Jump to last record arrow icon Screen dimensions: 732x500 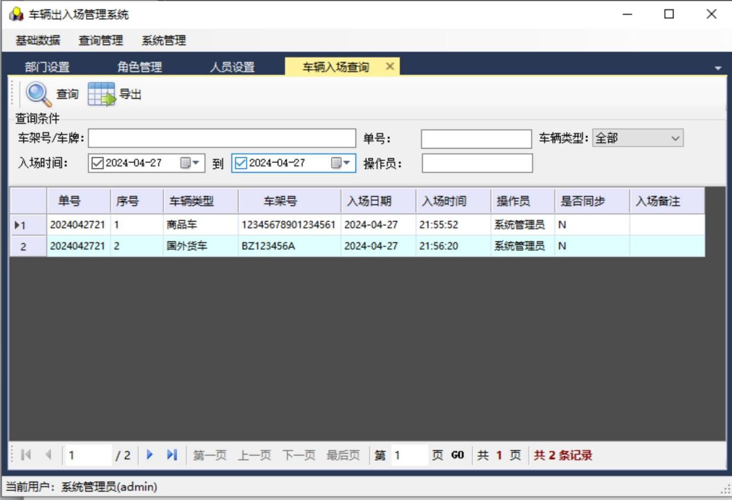coord(172,455)
